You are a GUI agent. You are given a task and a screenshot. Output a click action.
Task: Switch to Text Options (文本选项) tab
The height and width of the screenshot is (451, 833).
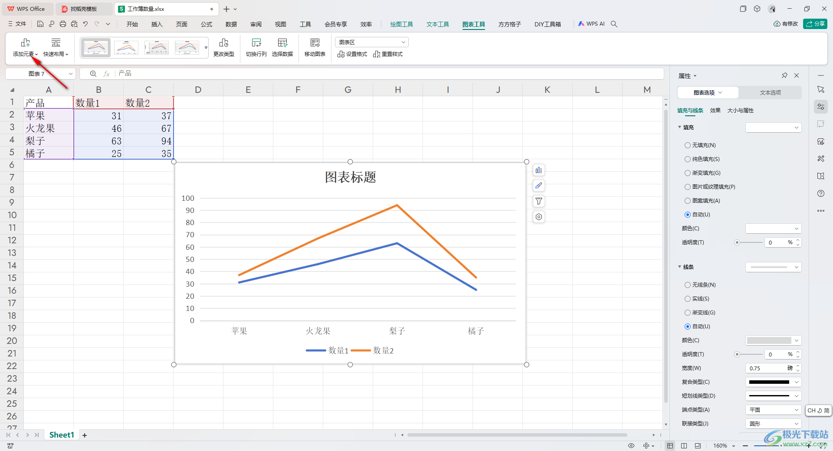[770, 93]
